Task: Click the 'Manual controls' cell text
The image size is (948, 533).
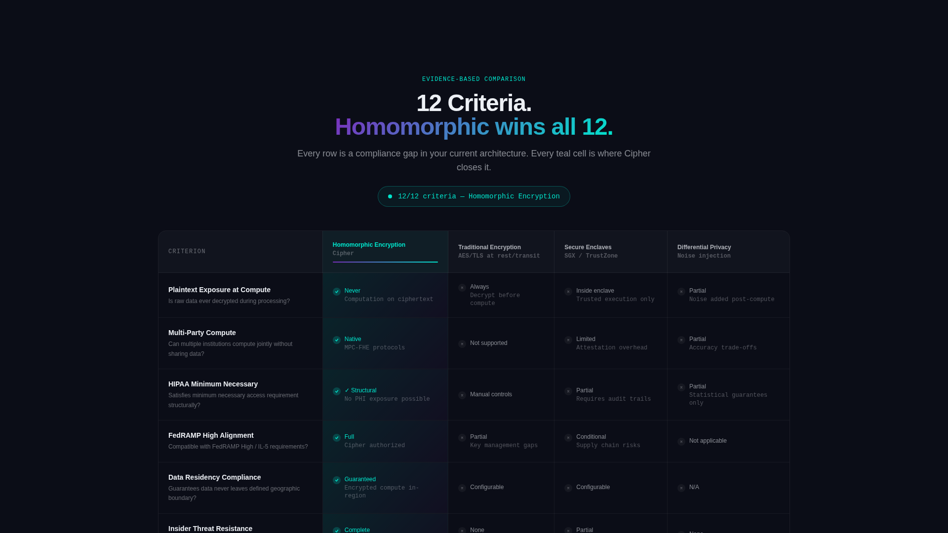Action: [x=491, y=394]
